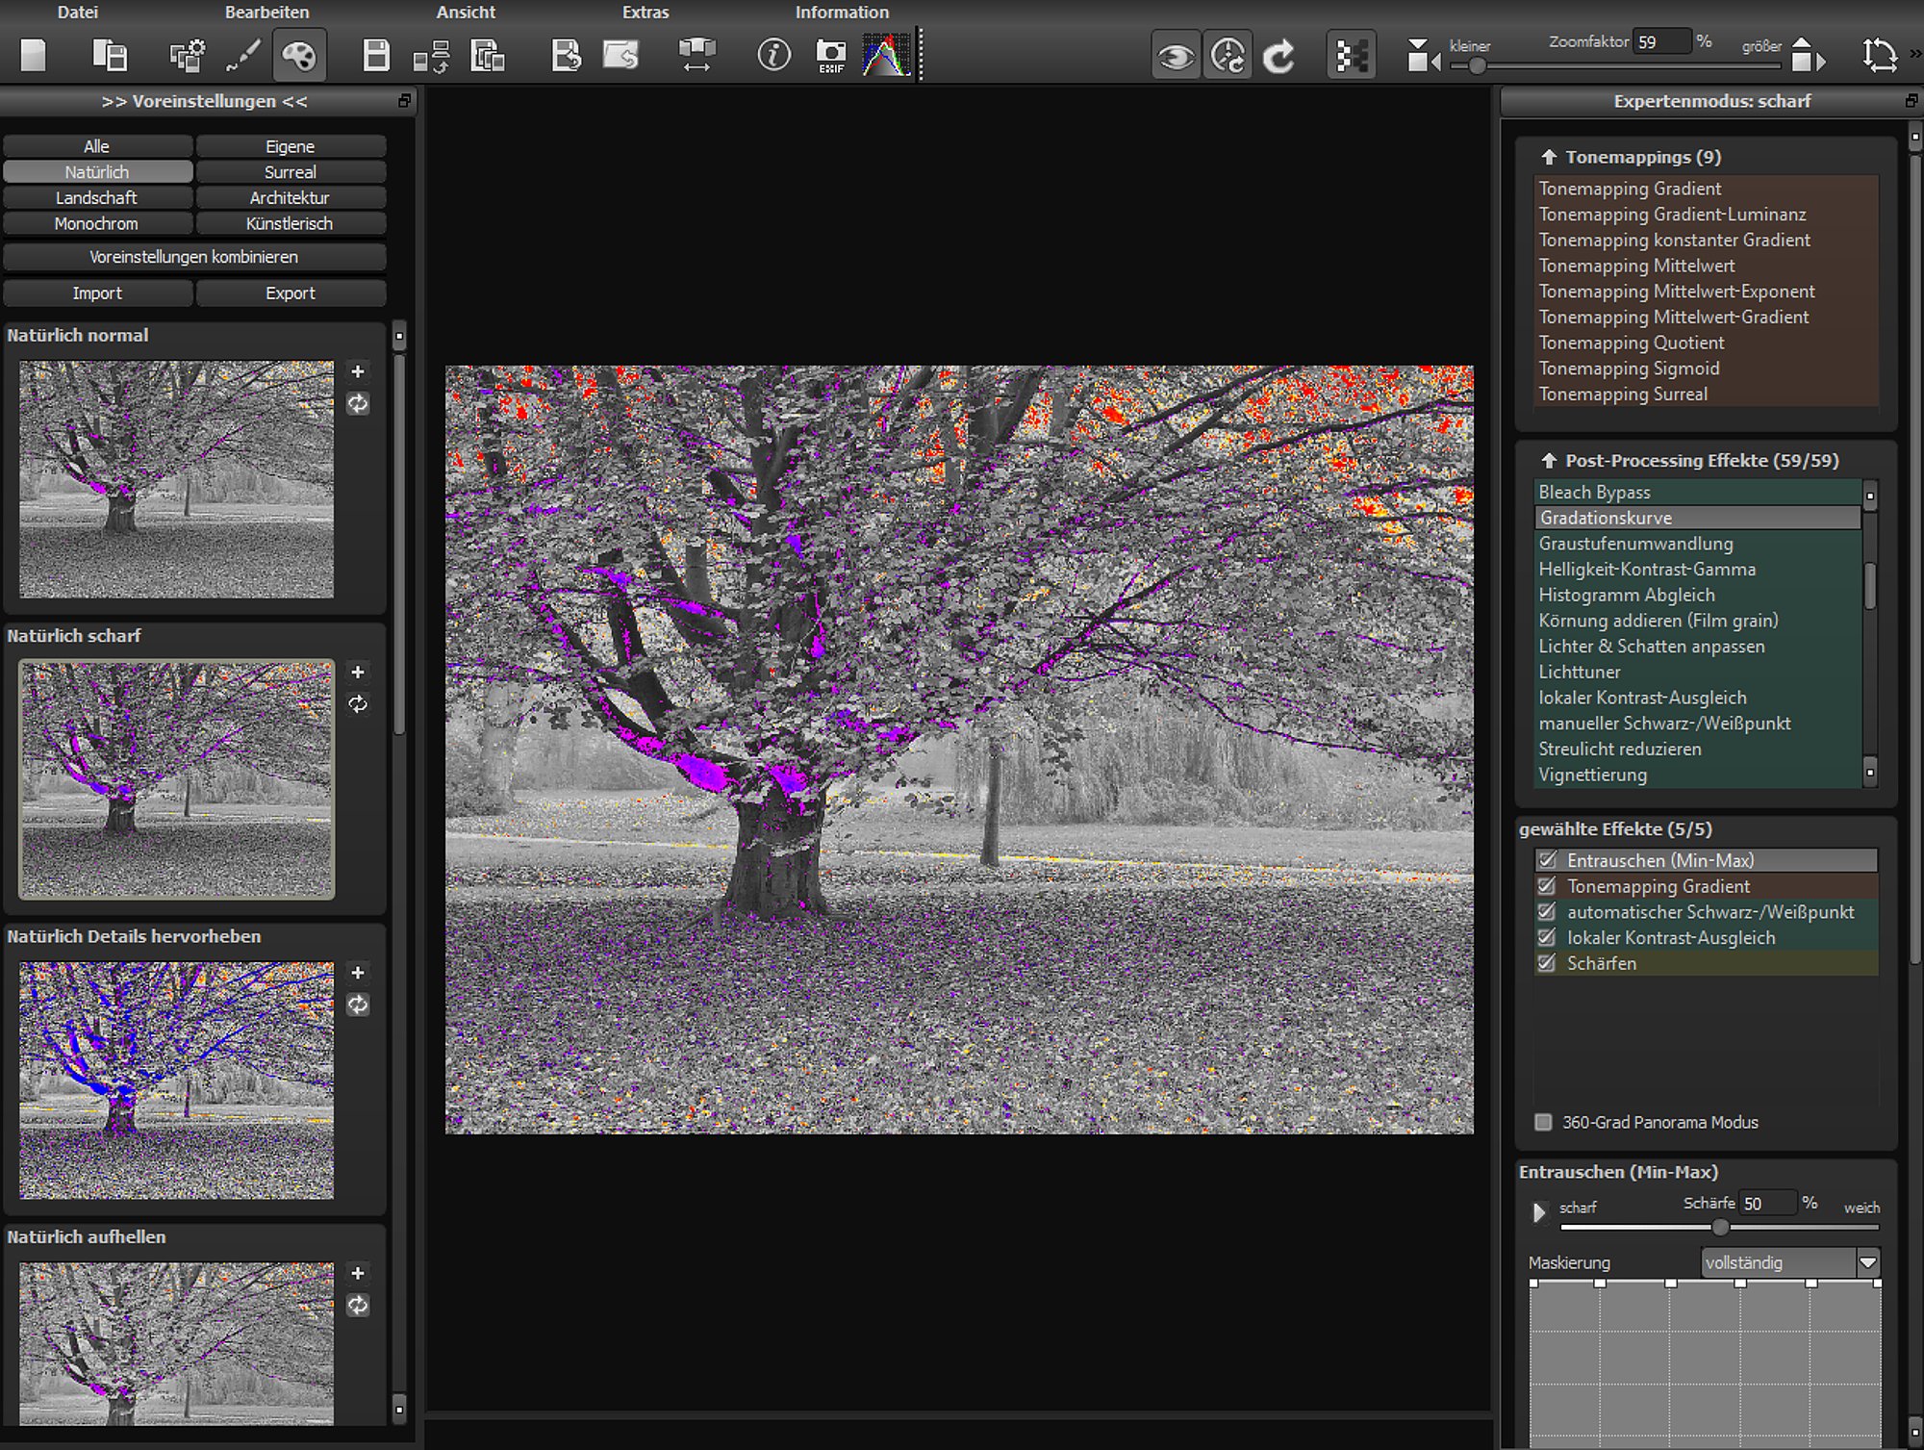Uncheck the Tonemapping Gradient effect checkbox
Image resolution: width=1924 pixels, height=1450 pixels.
1547,885
